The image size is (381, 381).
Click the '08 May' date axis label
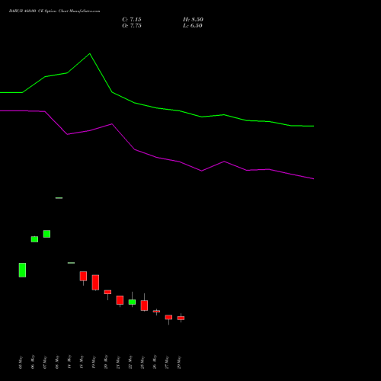57,363
